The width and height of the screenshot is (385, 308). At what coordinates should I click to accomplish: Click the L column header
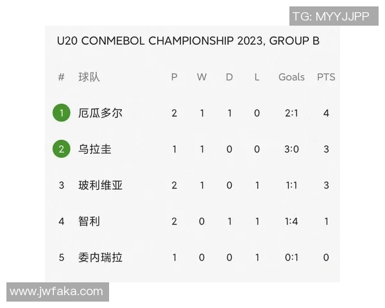(x=257, y=77)
